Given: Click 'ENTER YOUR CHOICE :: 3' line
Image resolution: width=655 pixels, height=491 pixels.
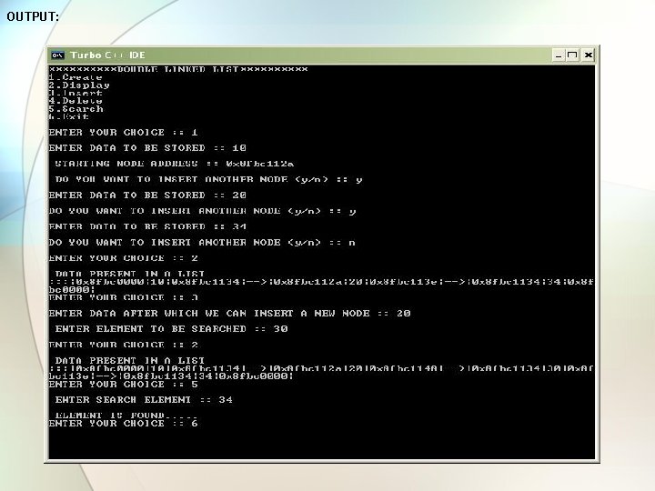Looking at the screenshot, I should (123, 297).
